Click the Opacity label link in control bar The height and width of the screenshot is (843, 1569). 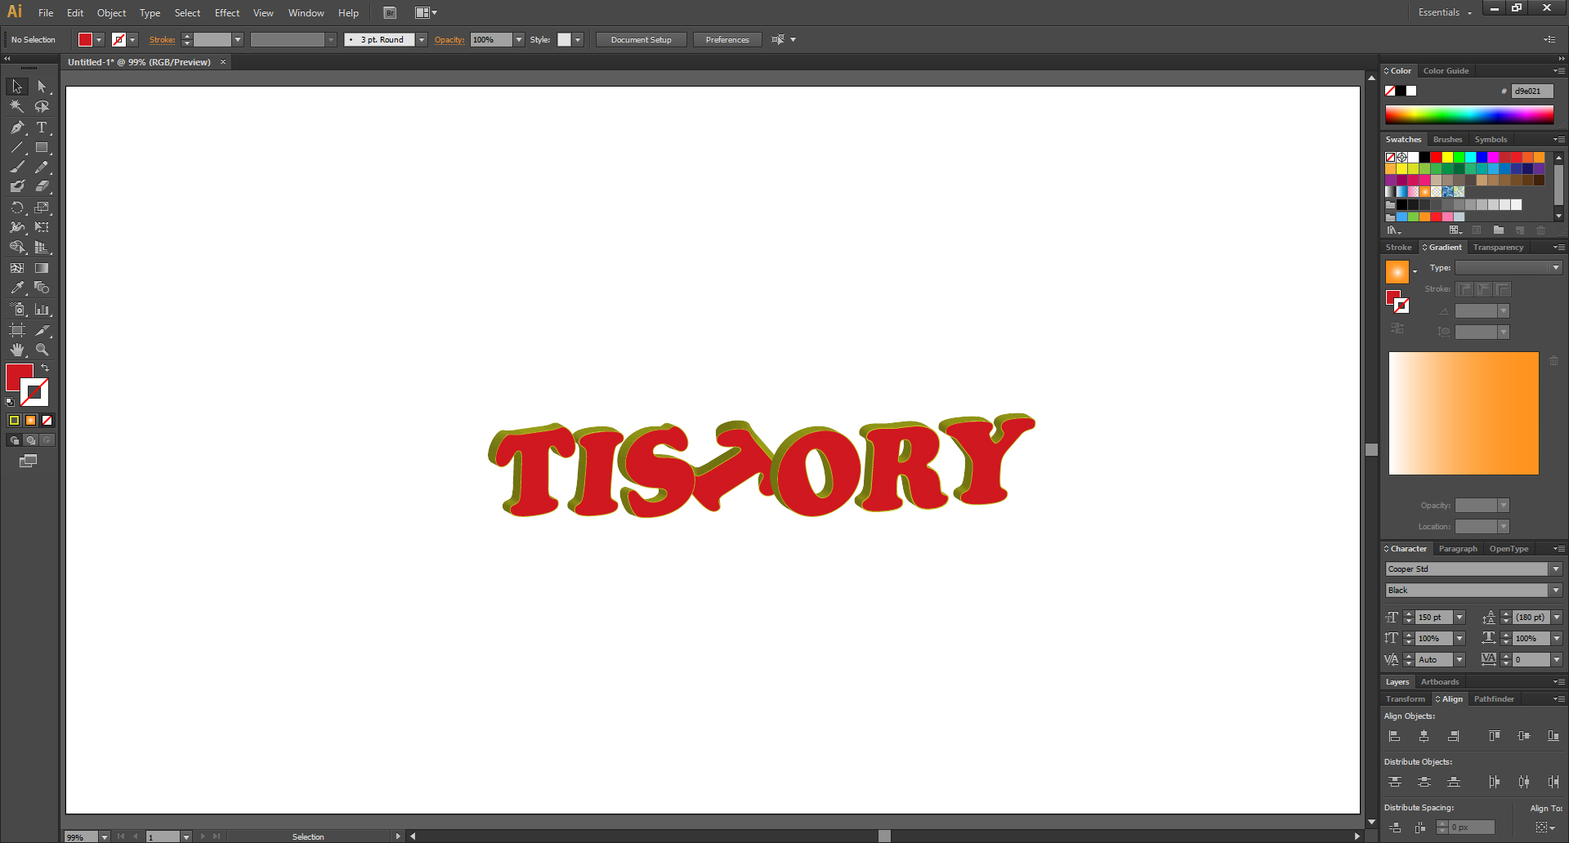pos(449,40)
